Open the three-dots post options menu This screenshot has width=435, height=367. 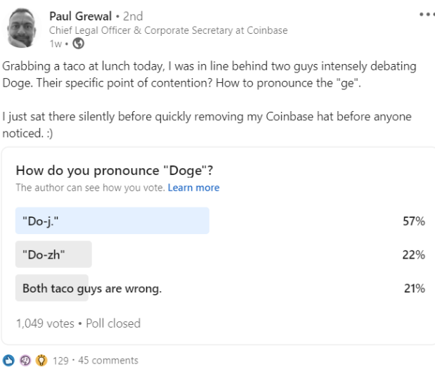(426, 14)
